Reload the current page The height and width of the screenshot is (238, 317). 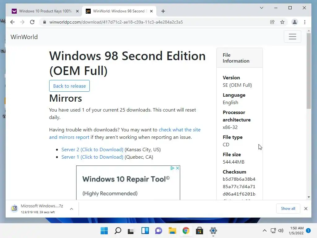[32, 22]
